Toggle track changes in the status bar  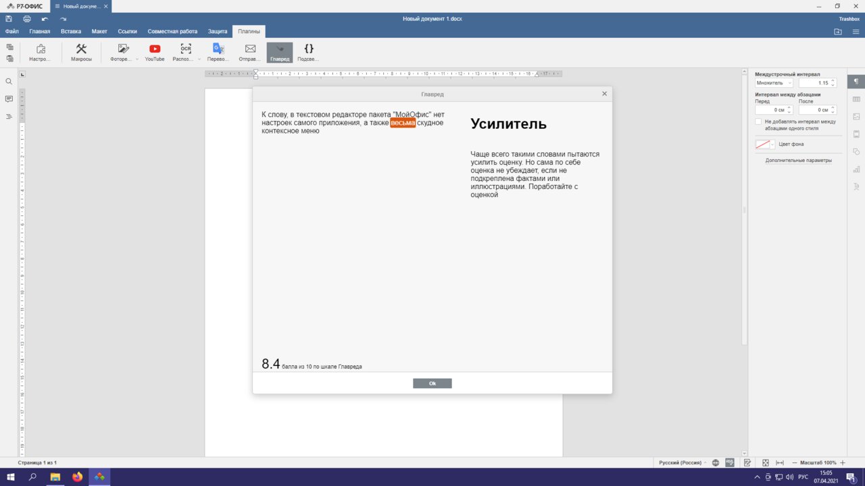[747, 462]
